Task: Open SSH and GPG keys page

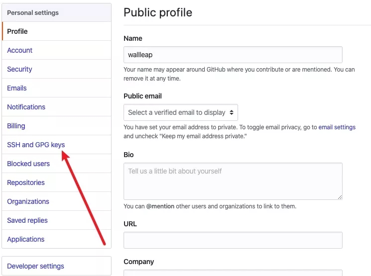Action: click(36, 145)
